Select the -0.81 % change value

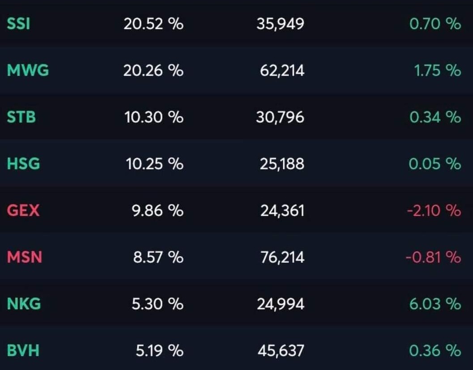[433, 257]
